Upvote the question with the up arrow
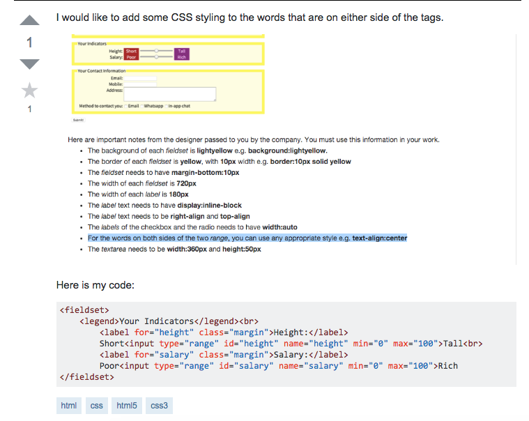Screen dimensions: 529x421 tap(29, 21)
